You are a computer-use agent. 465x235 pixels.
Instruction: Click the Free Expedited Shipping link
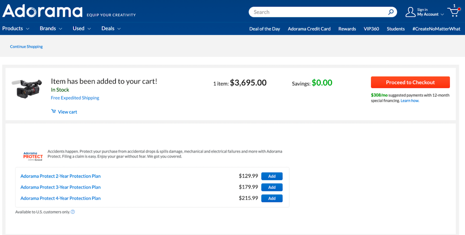point(75,98)
